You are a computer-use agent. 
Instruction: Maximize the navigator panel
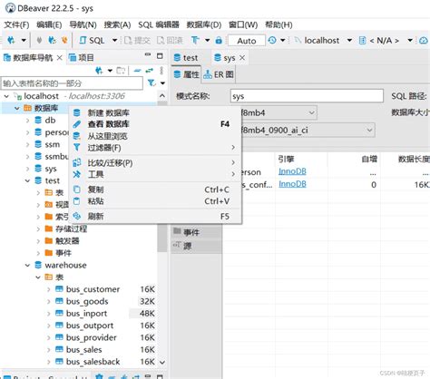(160, 56)
